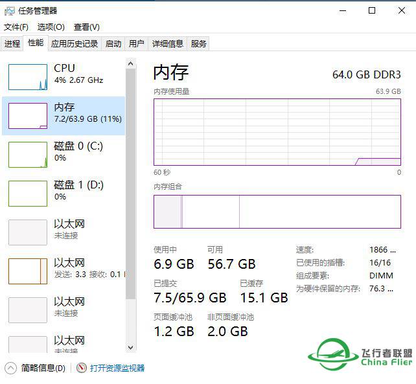
Task: Minimize the Task Manager window
Action: tap(343, 11)
